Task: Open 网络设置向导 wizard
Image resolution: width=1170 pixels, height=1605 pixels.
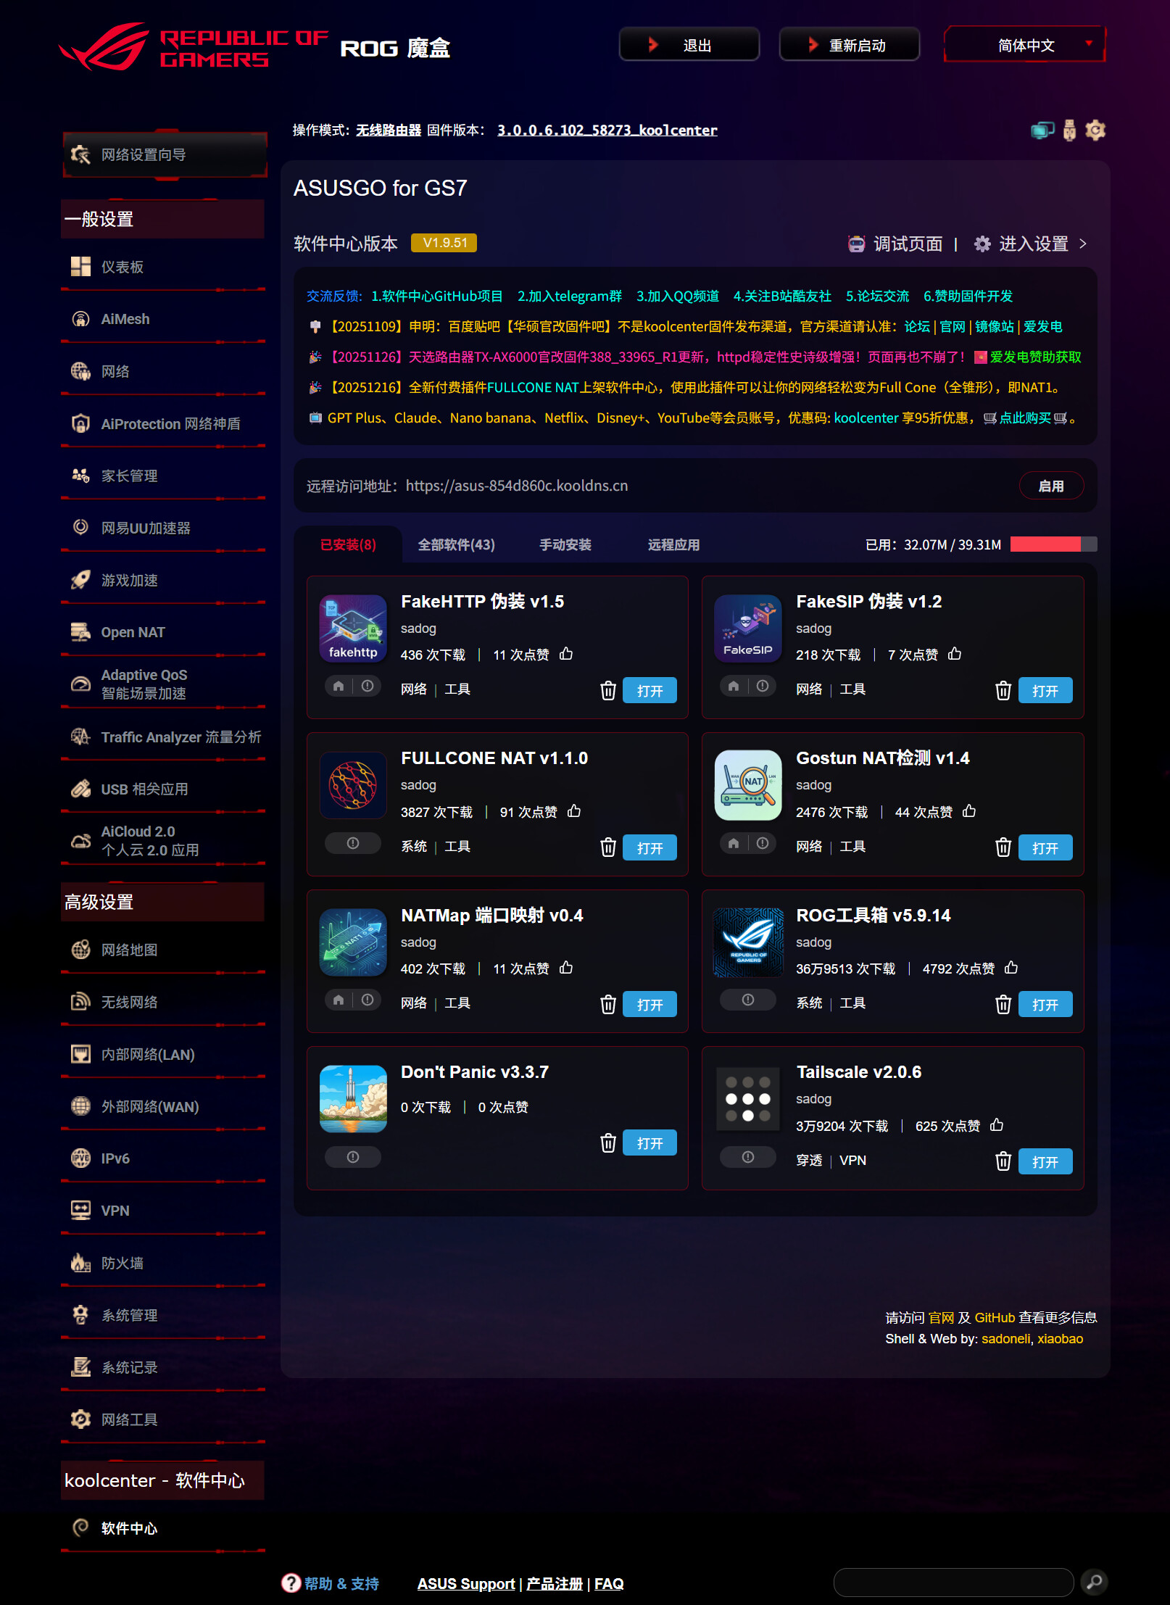Action: point(165,154)
